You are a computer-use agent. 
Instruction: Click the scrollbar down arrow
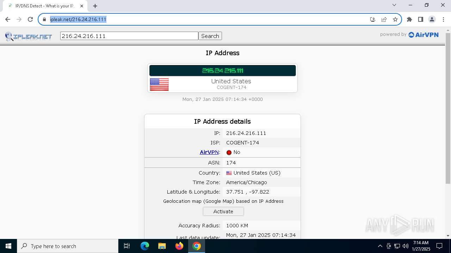click(x=448, y=236)
